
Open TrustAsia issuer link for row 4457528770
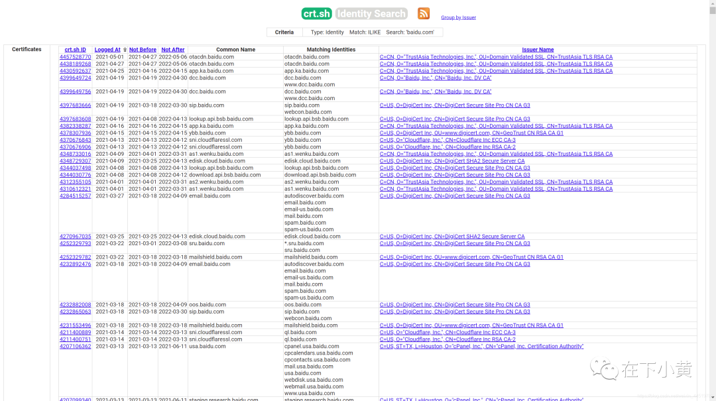coord(496,57)
